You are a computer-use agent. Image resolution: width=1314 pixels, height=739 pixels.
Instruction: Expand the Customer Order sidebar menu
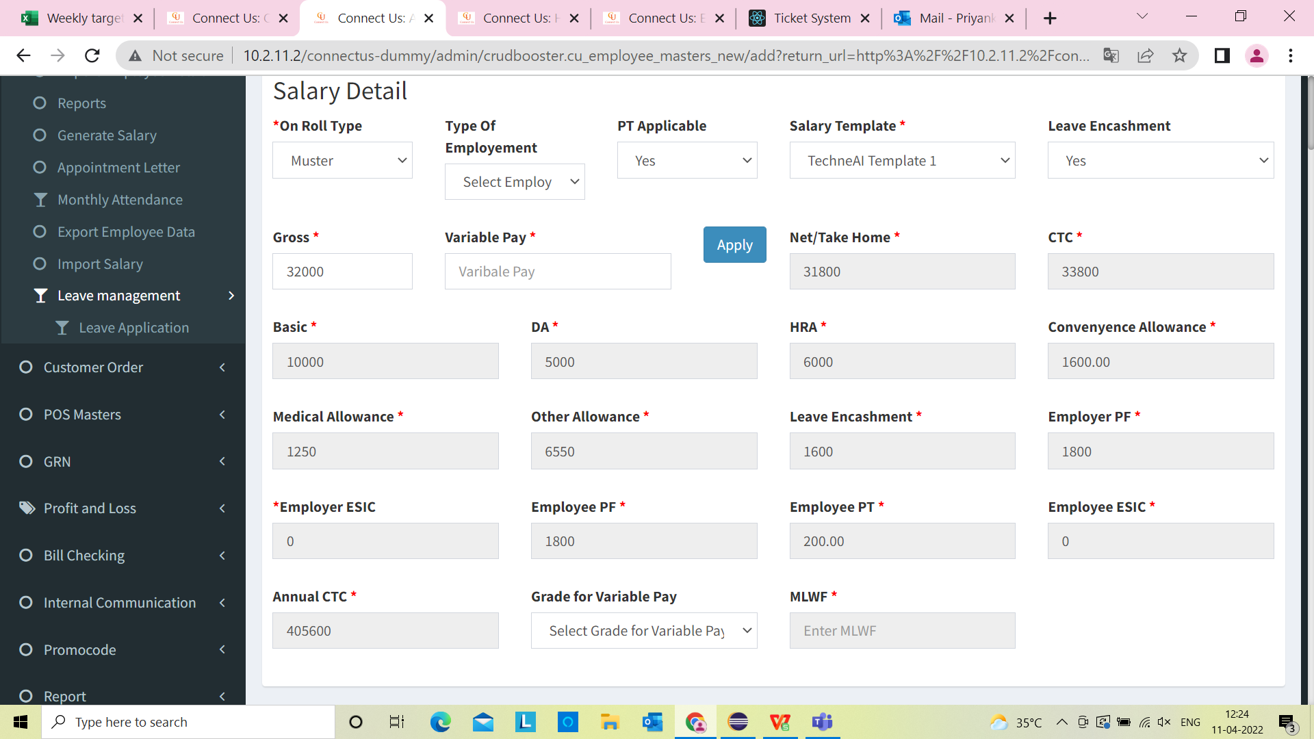click(123, 367)
